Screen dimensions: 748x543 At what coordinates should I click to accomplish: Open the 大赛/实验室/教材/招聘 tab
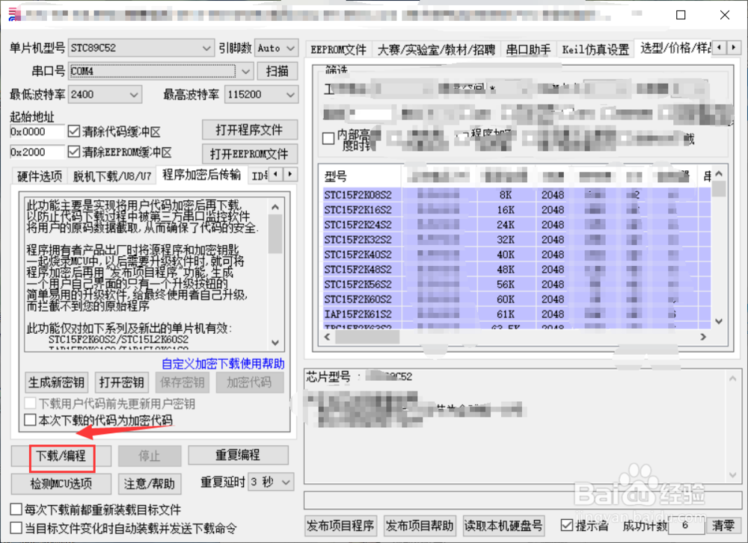[436, 49]
